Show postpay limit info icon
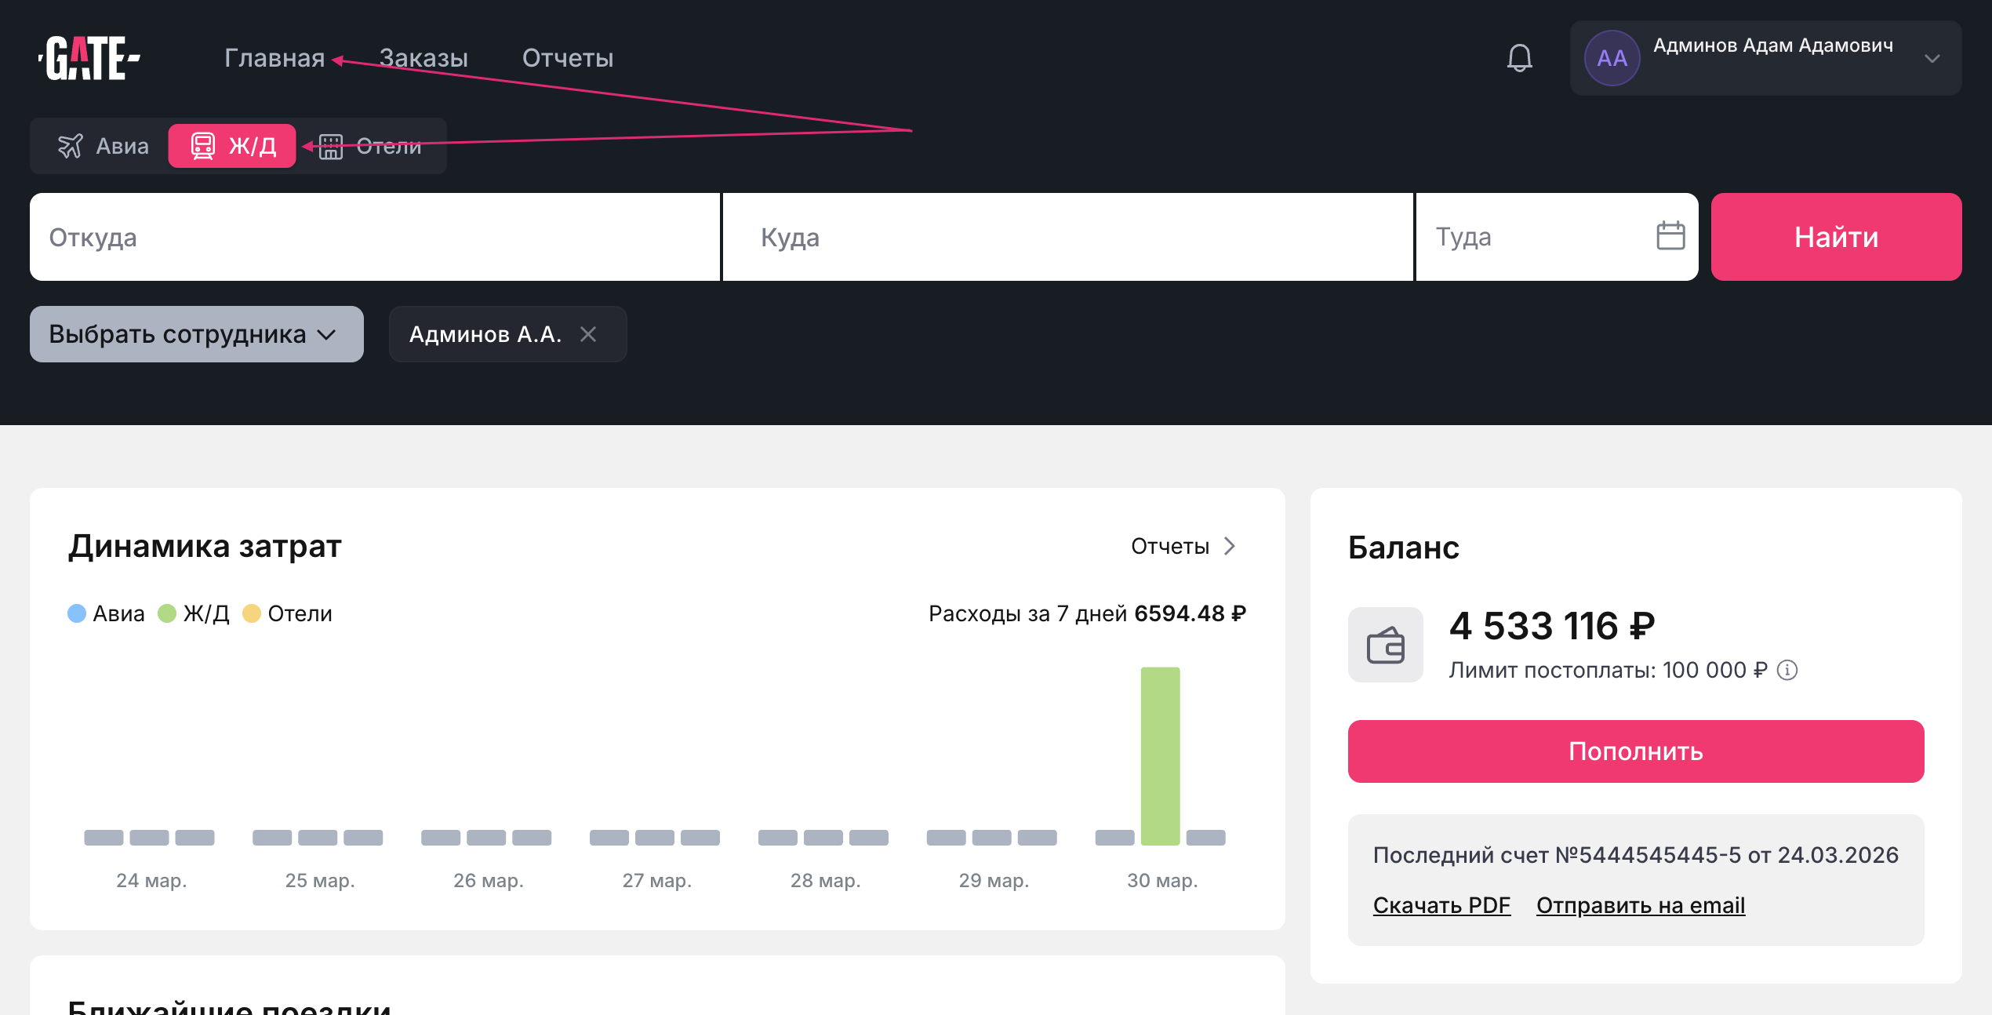Image resolution: width=1992 pixels, height=1015 pixels. 1787,670
